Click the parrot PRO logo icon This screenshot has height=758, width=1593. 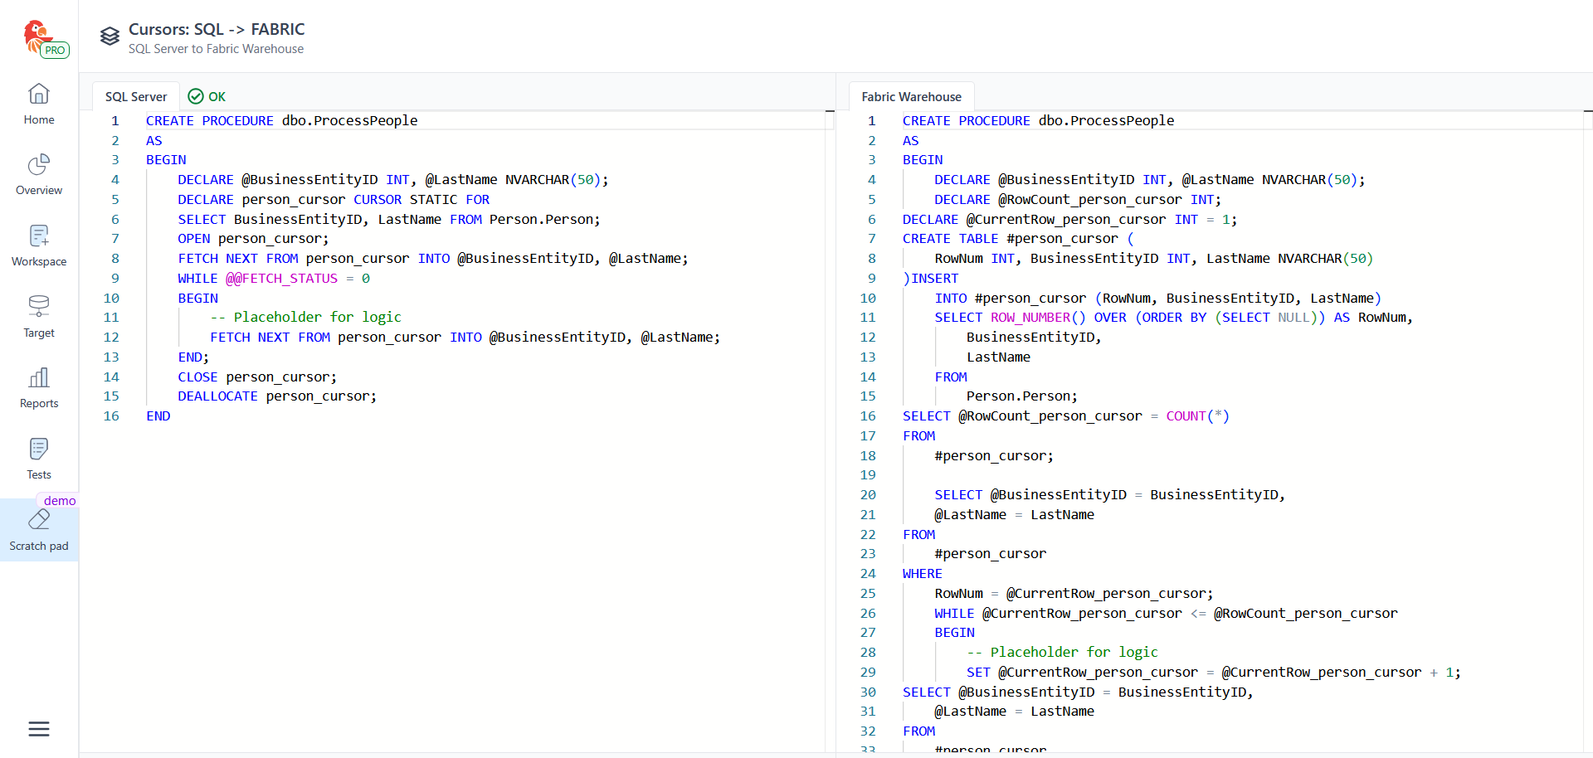coord(40,37)
